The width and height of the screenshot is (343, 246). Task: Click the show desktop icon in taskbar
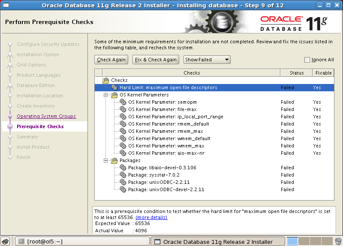[5, 241]
